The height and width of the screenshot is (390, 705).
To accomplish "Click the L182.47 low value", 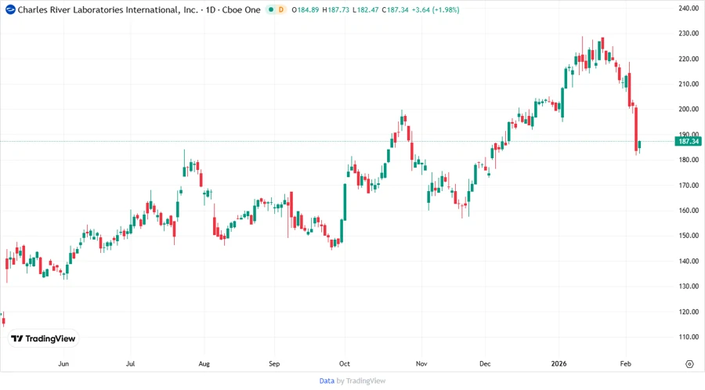I will click(366, 9).
